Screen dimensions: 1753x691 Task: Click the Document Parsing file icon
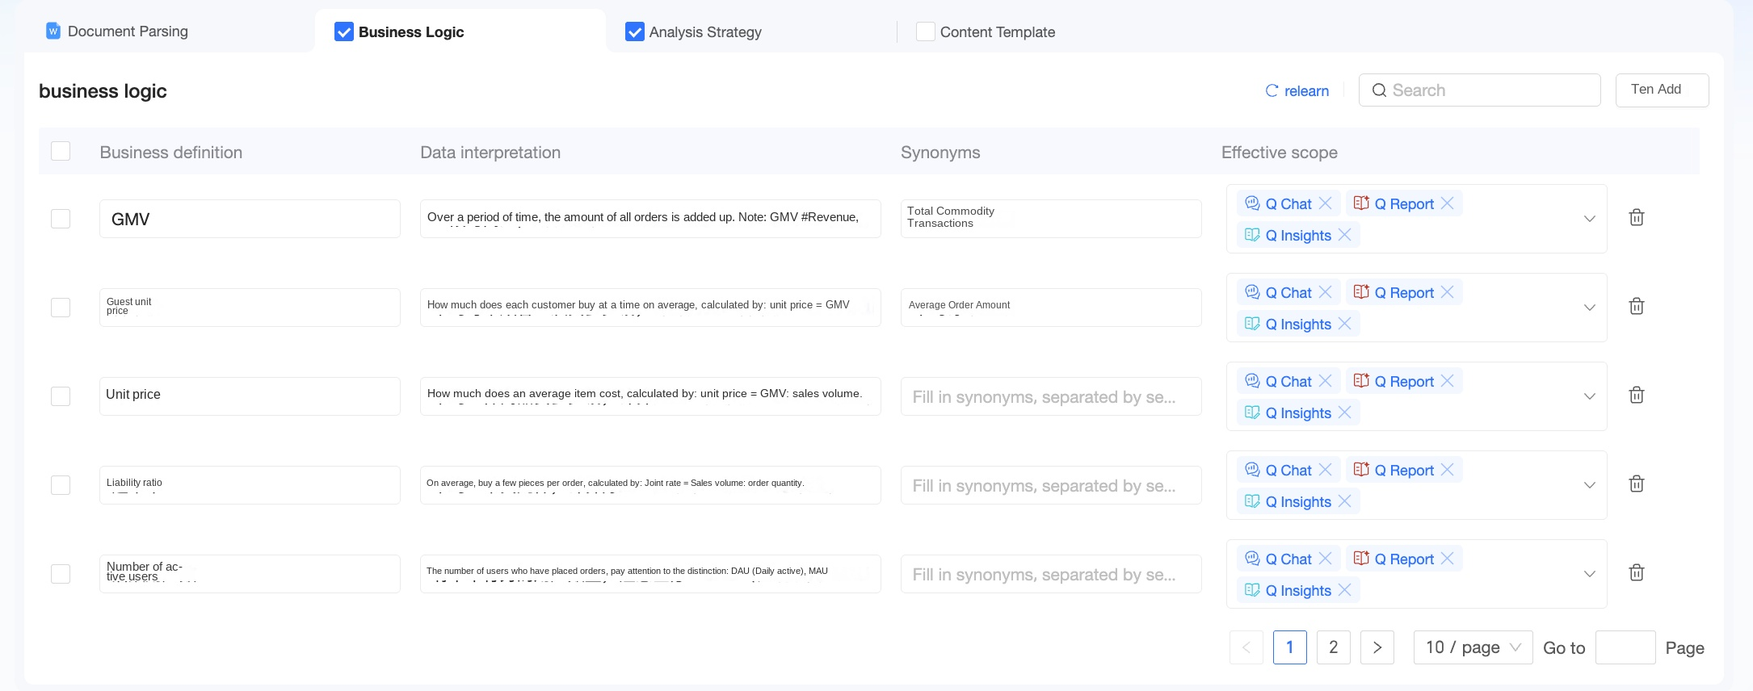[53, 31]
